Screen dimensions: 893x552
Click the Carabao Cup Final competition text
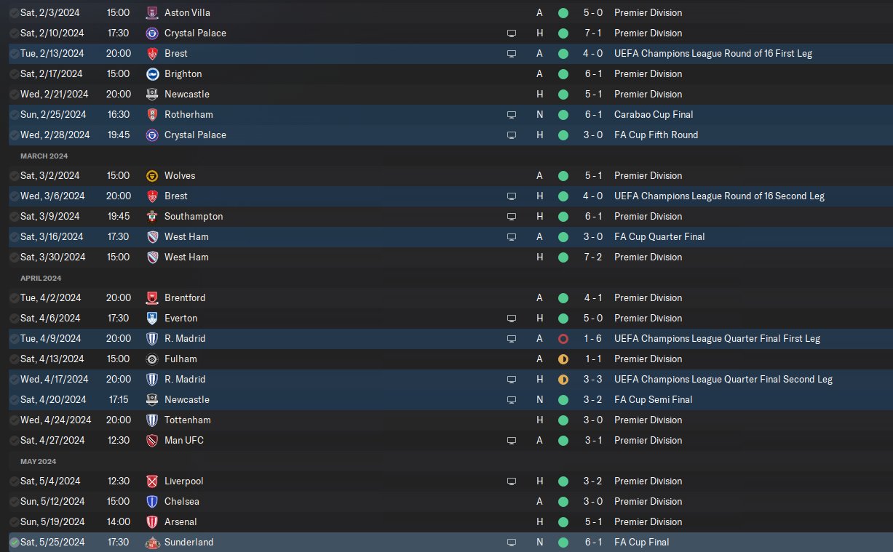tap(654, 114)
